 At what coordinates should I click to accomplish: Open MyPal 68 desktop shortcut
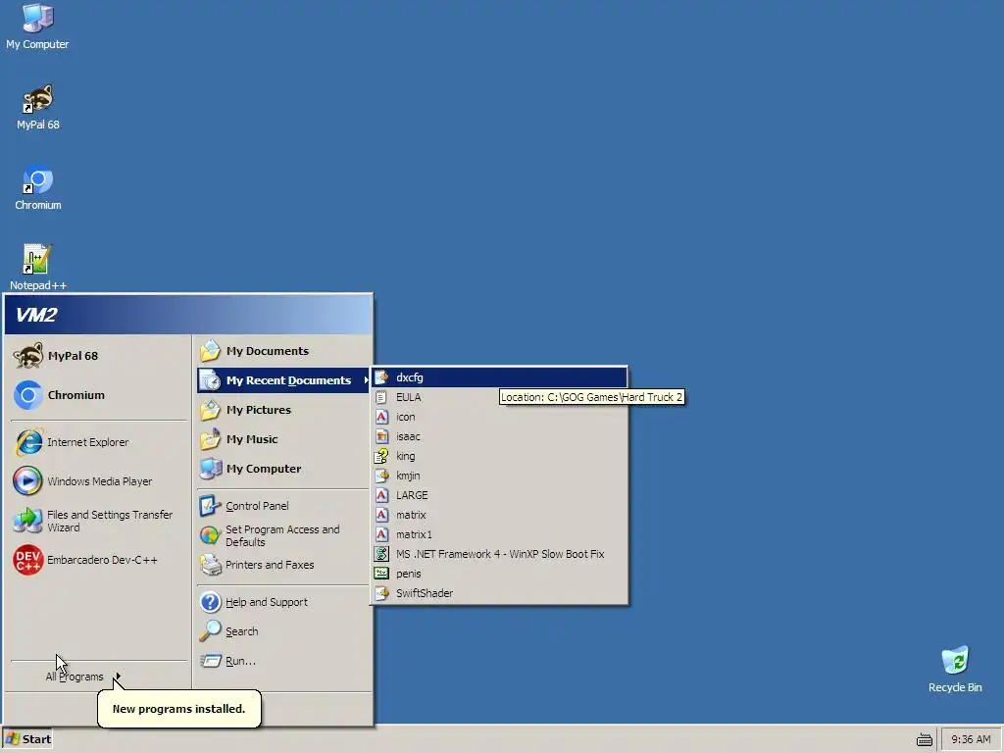pyautogui.click(x=37, y=107)
